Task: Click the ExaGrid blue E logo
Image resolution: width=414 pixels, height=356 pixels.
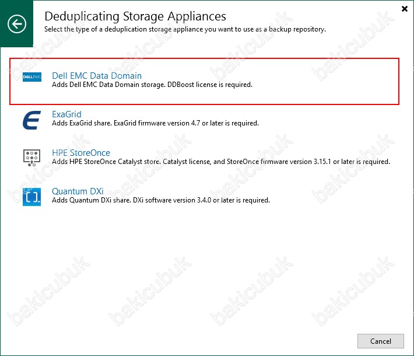Action: [x=32, y=120]
